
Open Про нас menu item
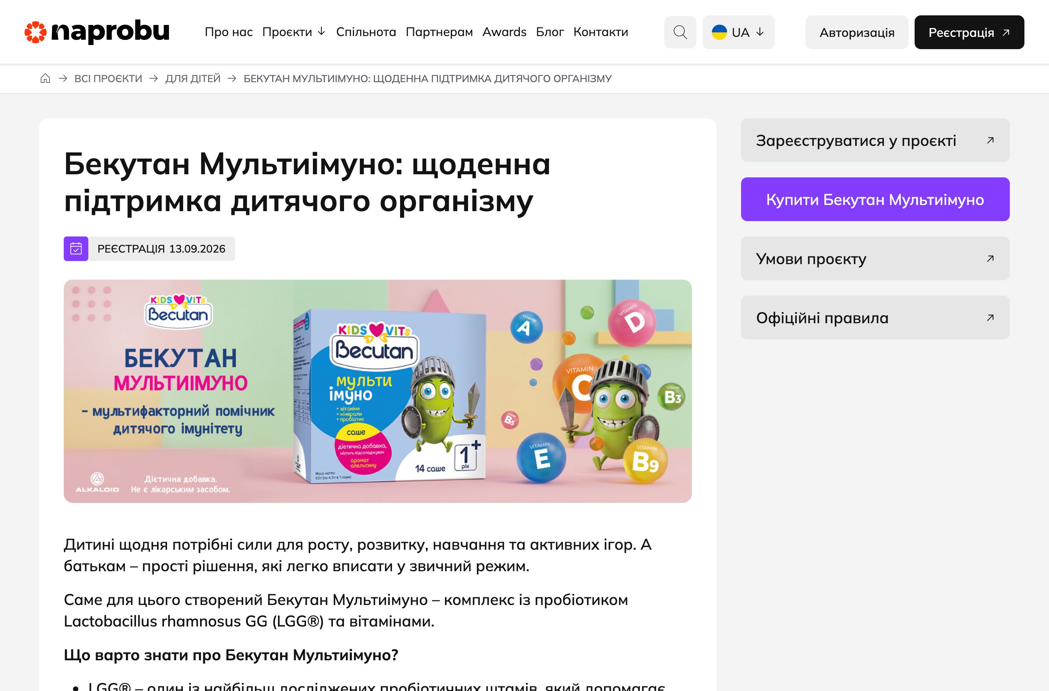coord(229,32)
